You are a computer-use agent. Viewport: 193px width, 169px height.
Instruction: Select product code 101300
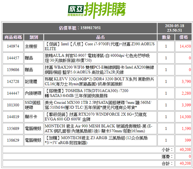point(13,105)
